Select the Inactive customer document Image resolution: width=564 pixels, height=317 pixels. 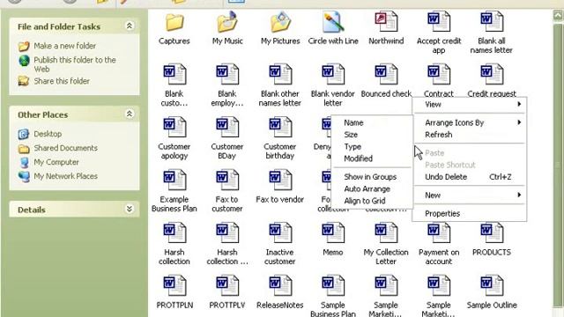pos(280,232)
